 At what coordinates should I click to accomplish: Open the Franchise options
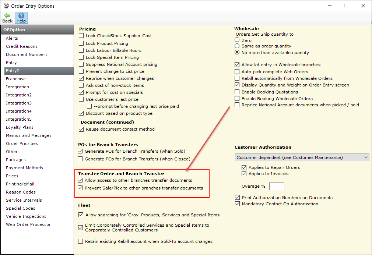(16, 79)
